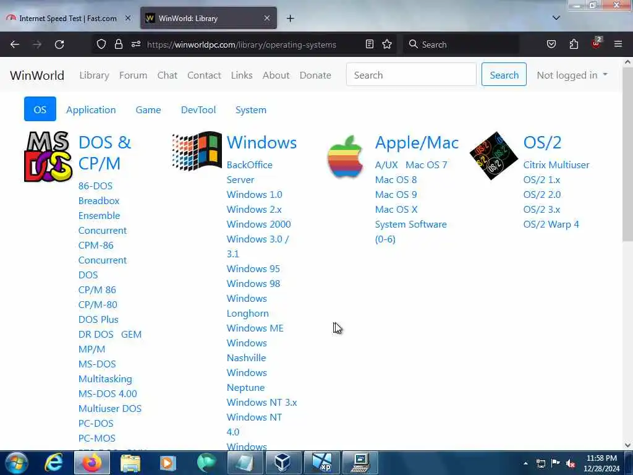Screen dimensions: 633x475
Task: Open the Forum nav item
Action: [x=133, y=75]
